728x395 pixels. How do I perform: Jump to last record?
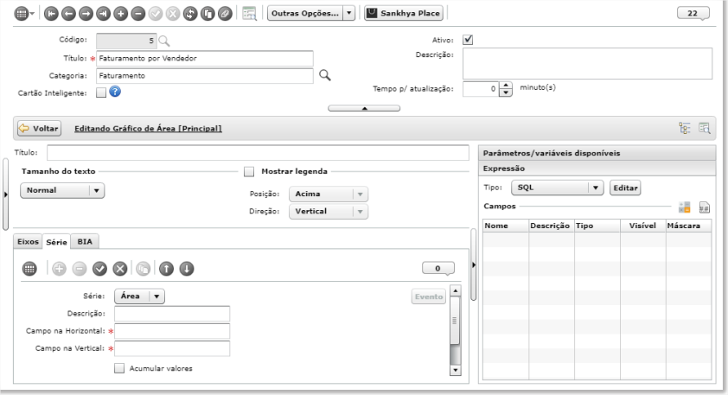click(x=103, y=14)
